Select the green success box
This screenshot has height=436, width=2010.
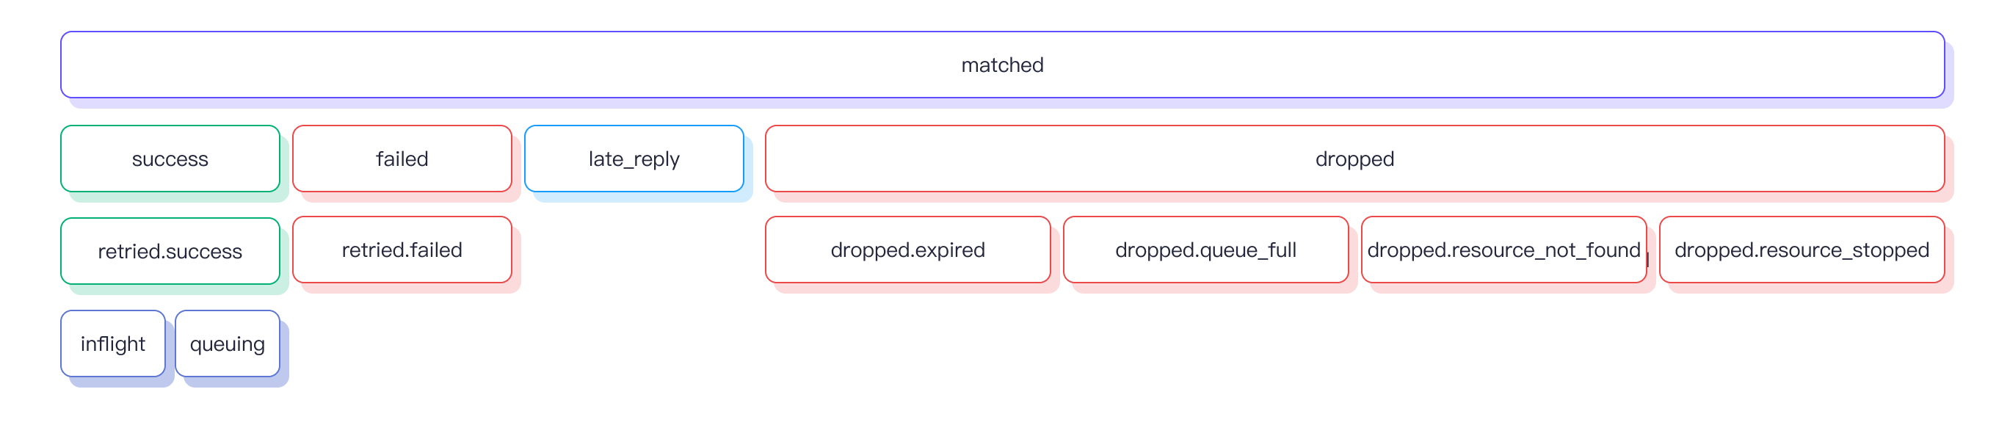[x=170, y=159]
